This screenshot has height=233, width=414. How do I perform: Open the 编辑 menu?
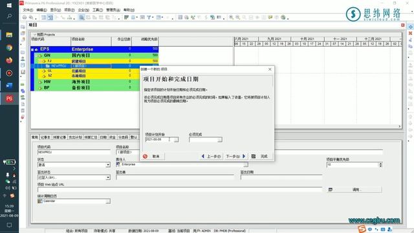pyautogui.click(x=41, y=10)
